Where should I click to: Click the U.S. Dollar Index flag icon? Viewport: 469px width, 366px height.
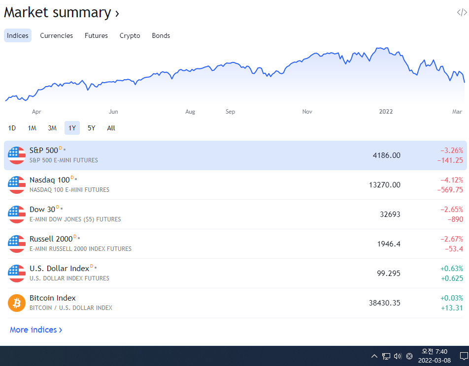16,274
